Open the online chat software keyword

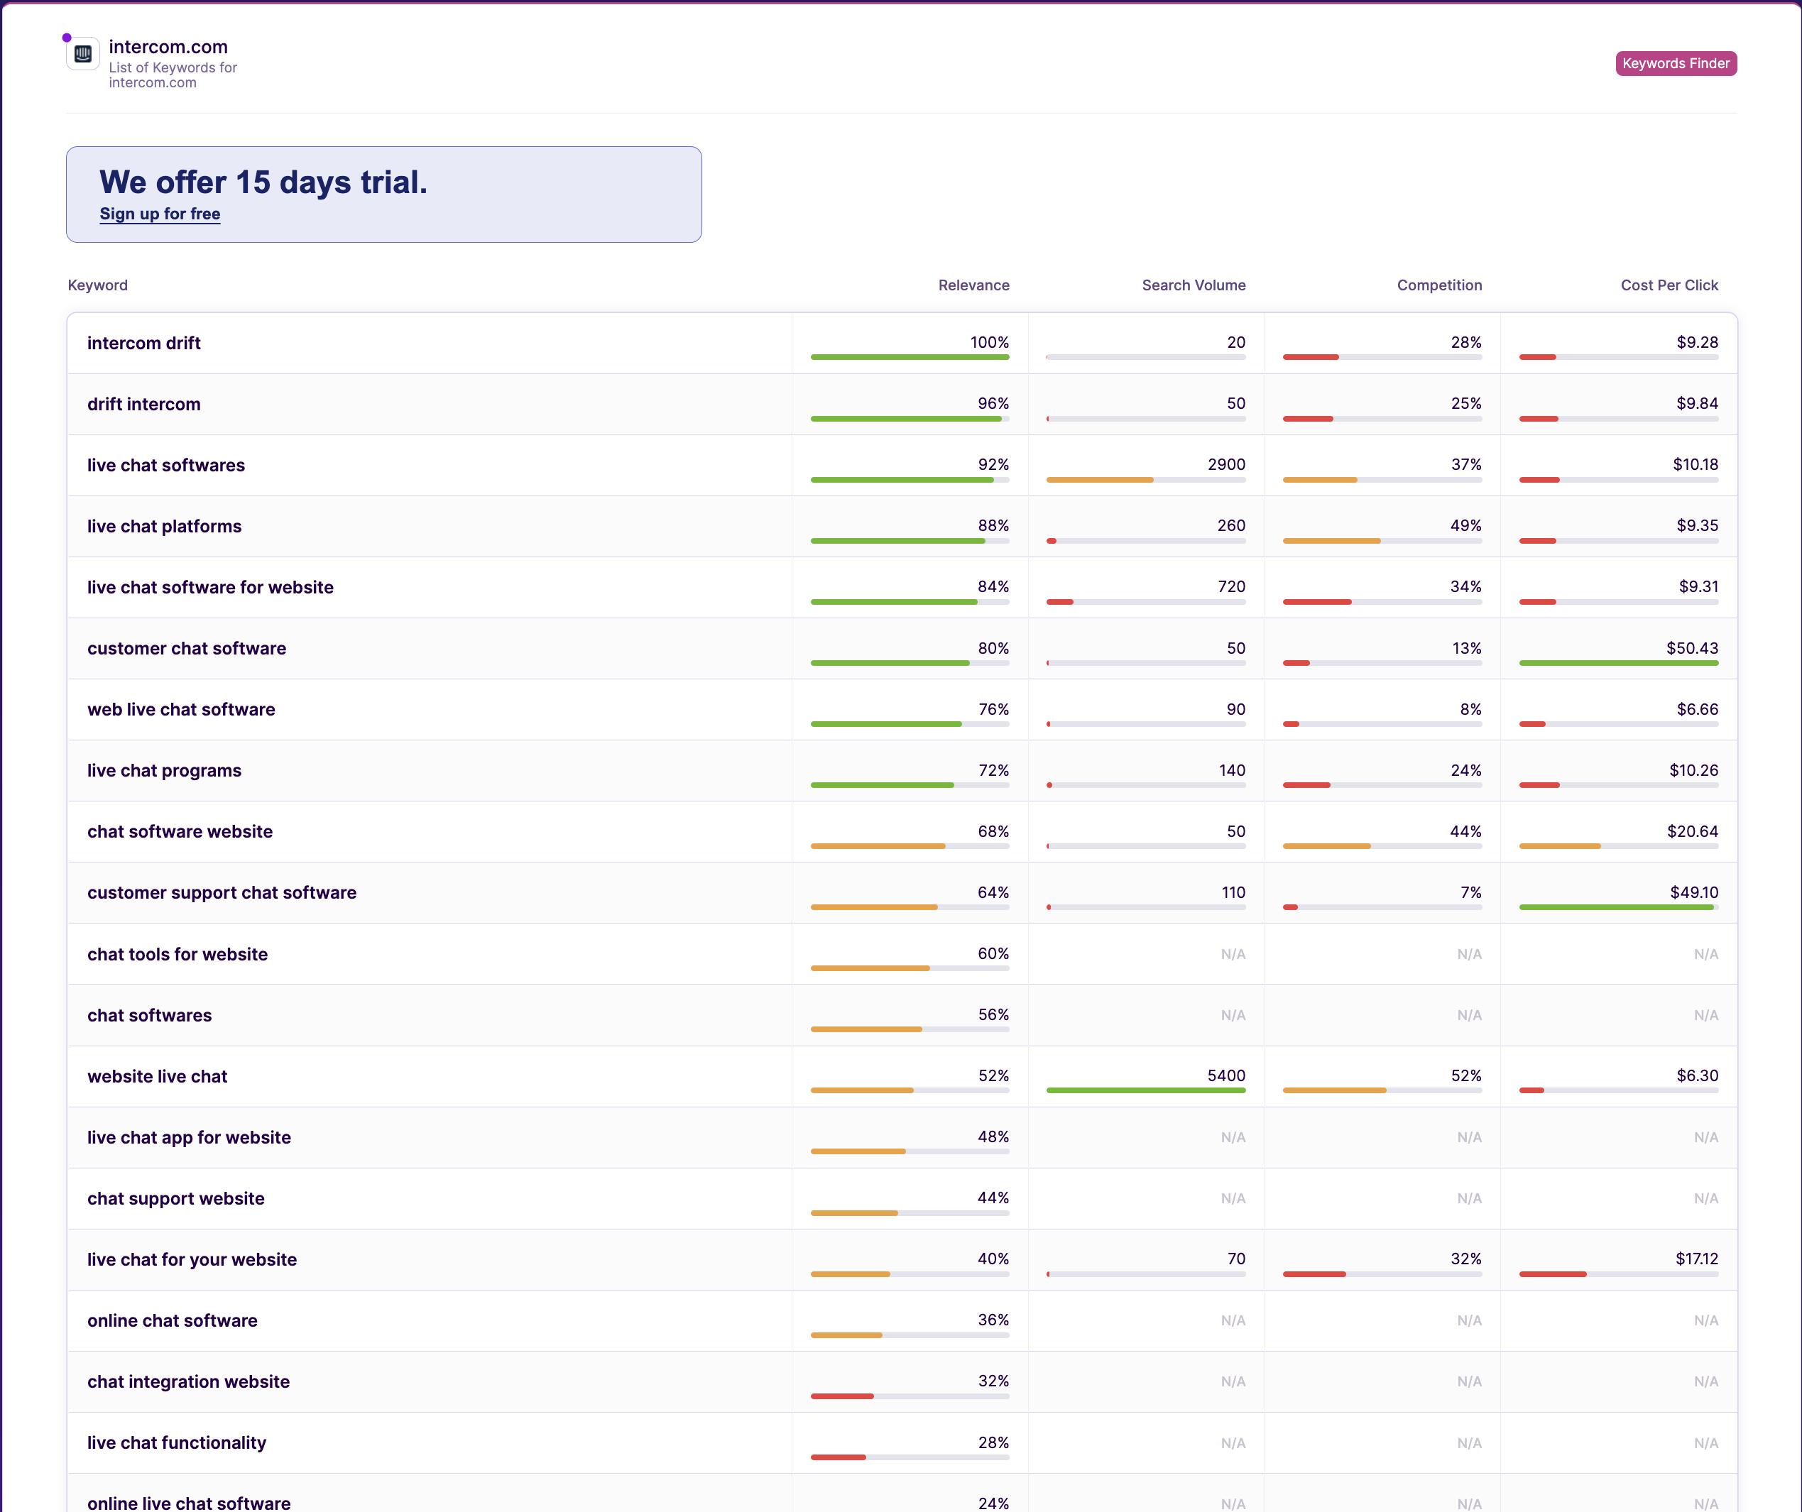pyautogui.click(x=172, y=1320)
